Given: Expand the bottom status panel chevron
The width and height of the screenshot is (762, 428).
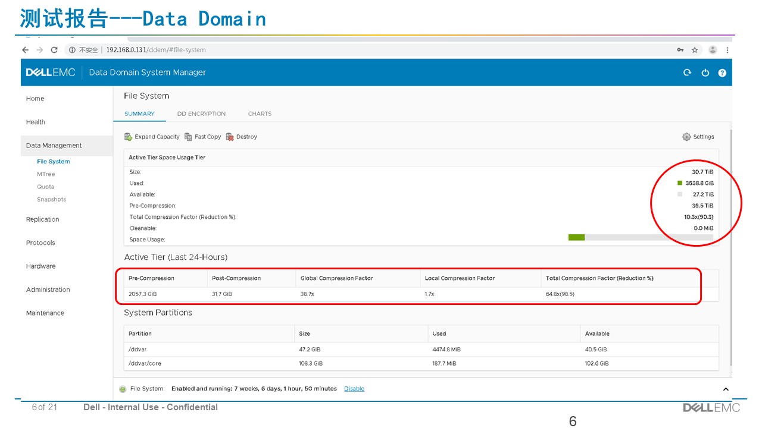Looking at the screenshot, I should click(x=726, y=389).
